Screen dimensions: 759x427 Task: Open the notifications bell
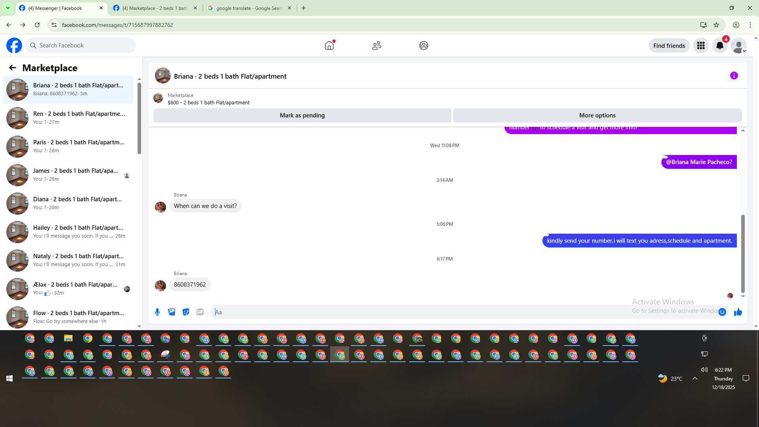click(x=720, y=45)
